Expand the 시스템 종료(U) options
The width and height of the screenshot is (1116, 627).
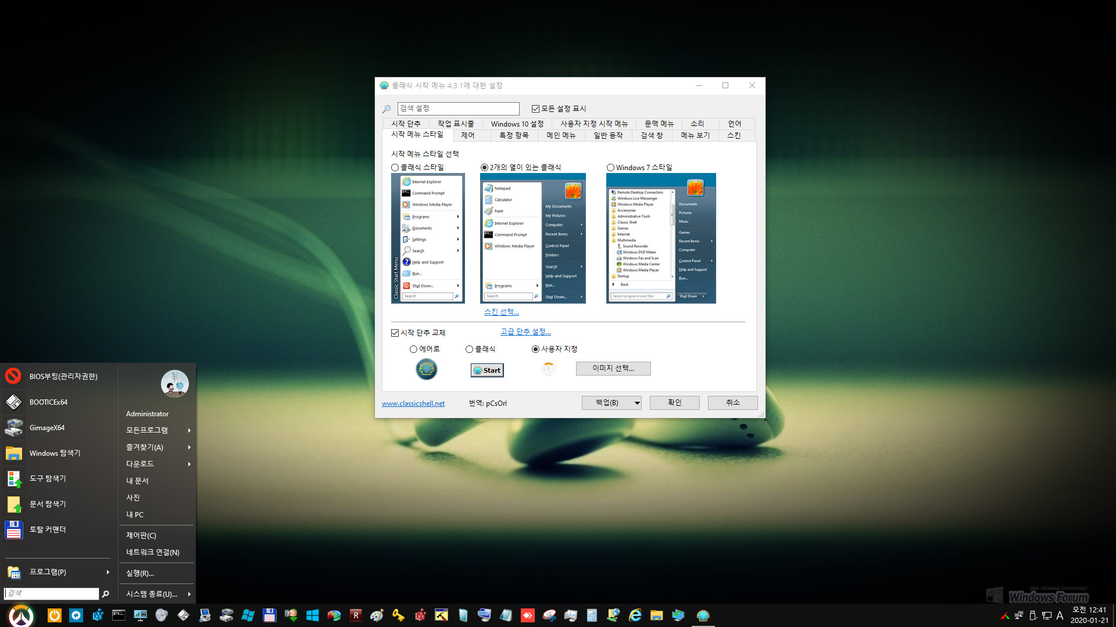(x=157, y=594)
